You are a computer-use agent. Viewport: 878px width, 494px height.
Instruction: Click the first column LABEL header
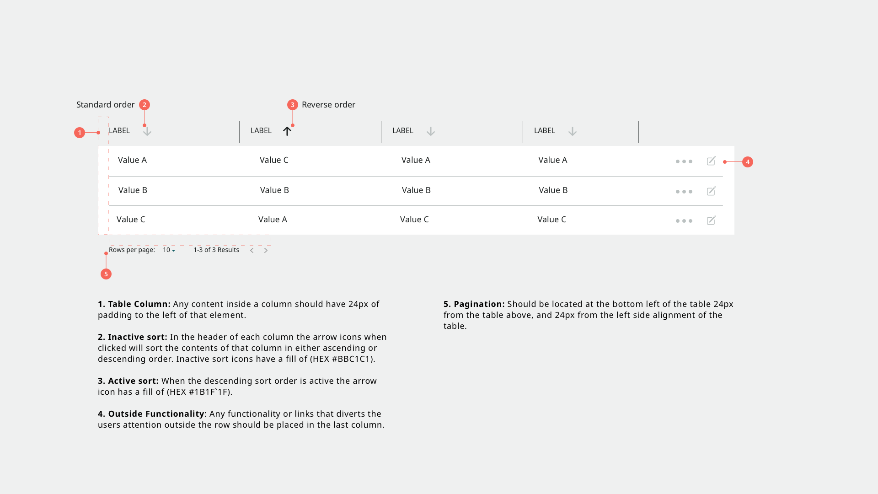pyautogui.click(x=119, y=131)
